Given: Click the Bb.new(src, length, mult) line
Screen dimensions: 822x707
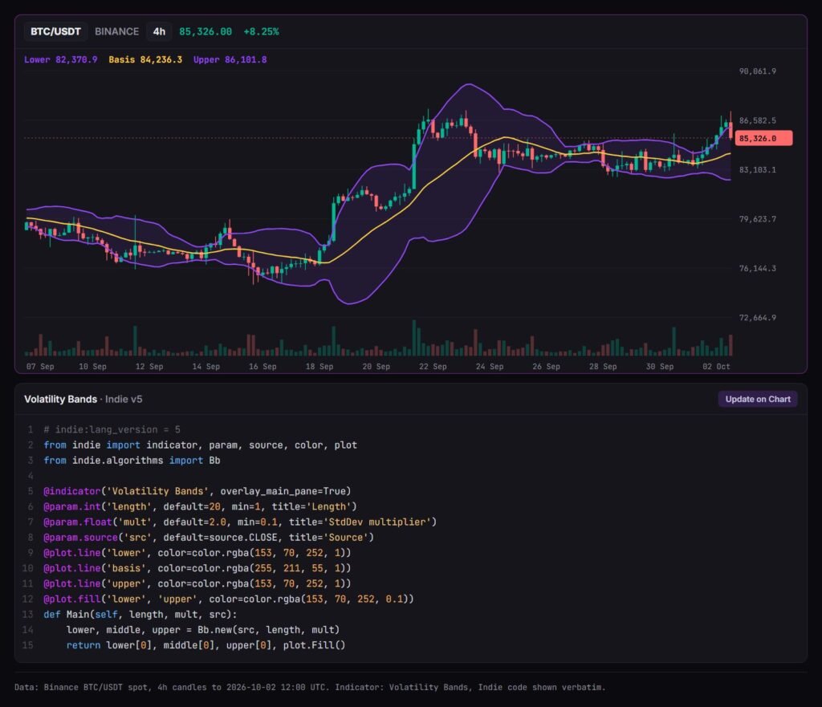Looking at the screenshot, I should [x=202, y=629].
